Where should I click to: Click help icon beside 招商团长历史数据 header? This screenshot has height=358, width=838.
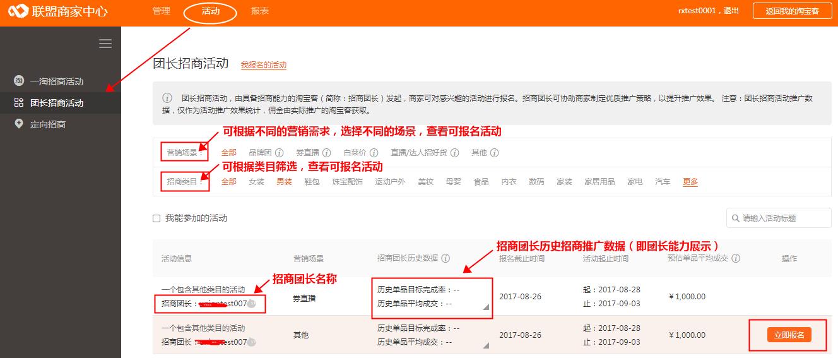click(446, 258)
